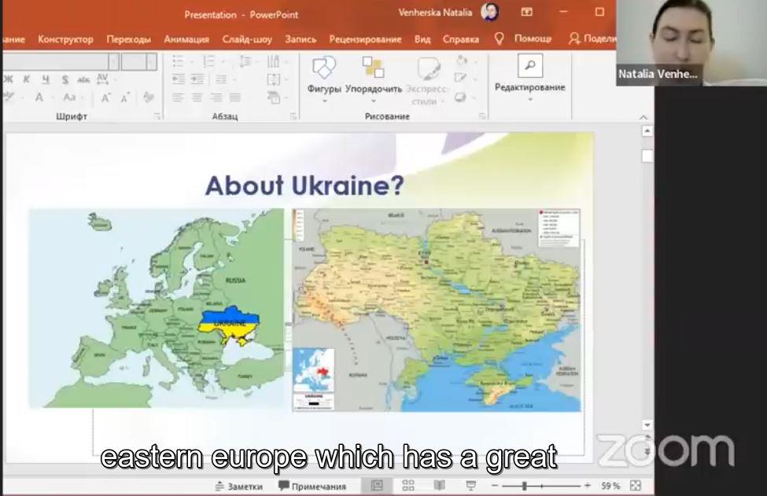Start the slide show from status bar
767x496 pixels.
pos(470,485)
